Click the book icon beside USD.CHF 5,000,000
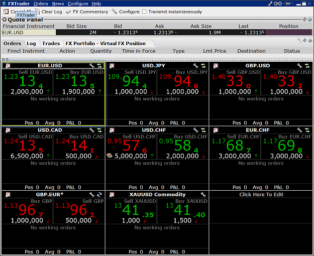The height and width of the screenshot is (256, 314). coord(110,156)
